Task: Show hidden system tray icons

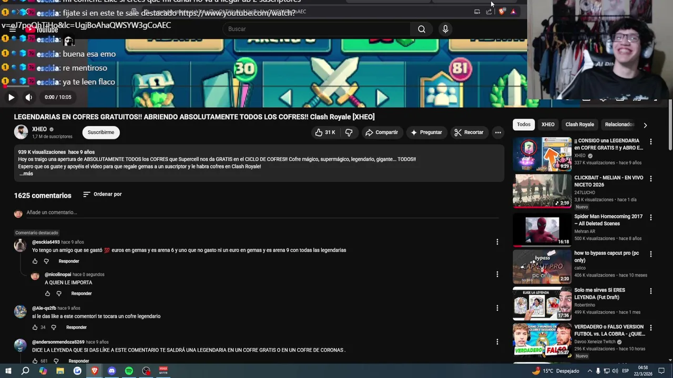Action: pyautogui.click(x=589, y=371)
